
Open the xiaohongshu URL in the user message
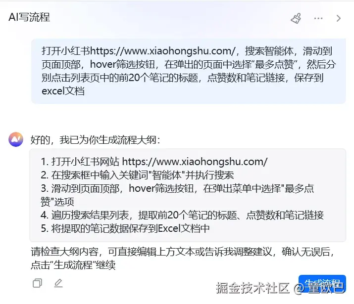163,51
